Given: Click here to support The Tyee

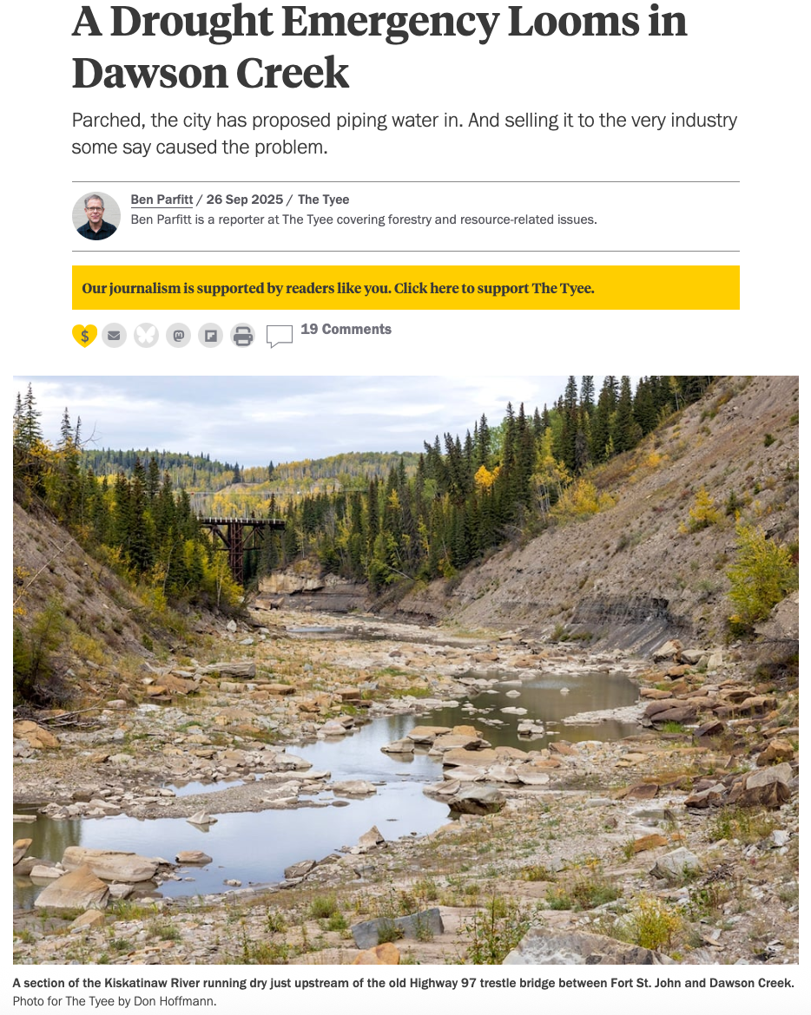Looking at the screenshot, I should (492, 287).
